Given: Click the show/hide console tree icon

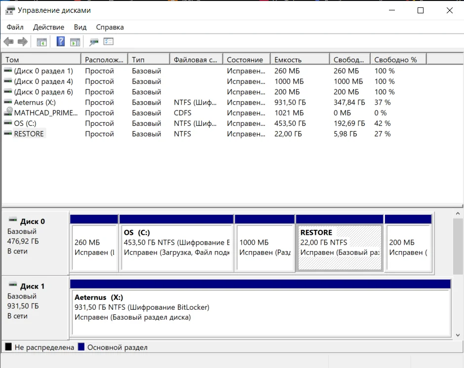Looking at the screenshot, I should tap(42, 42).
